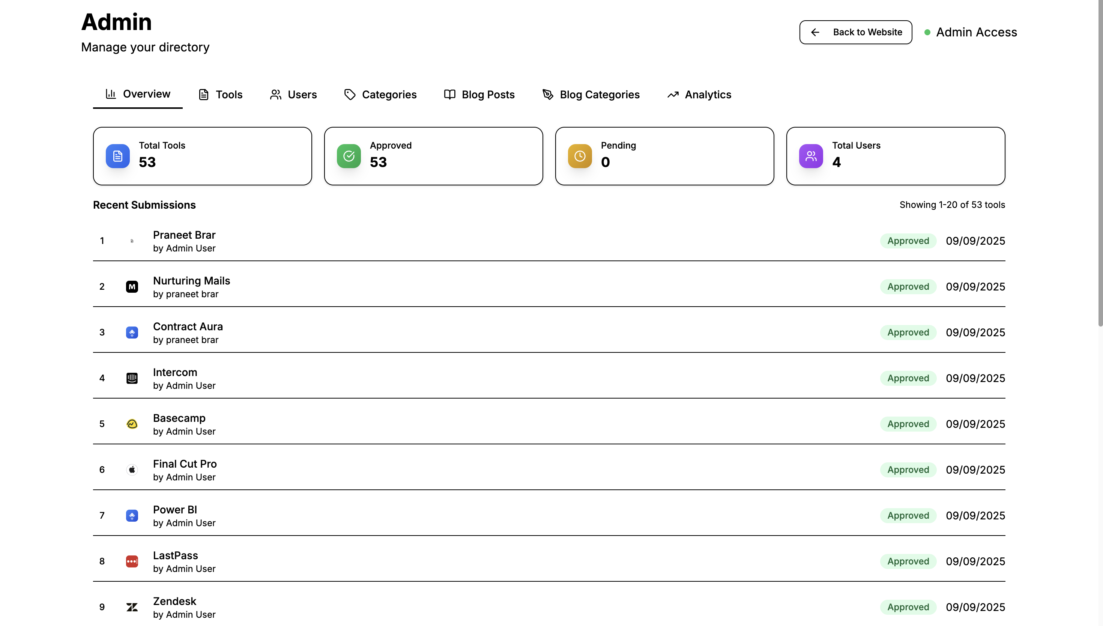Screen dimensions: 1103x626
Task: Open the Contract Aura submission entry
Action: [x=188, y=327]
